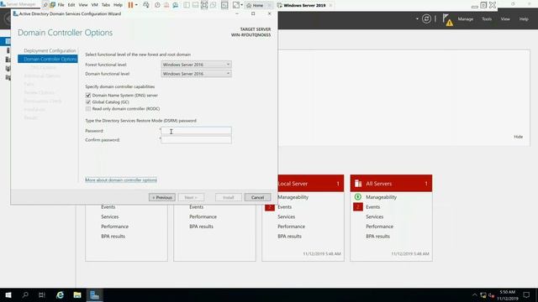
Task: Click the All Servers tile servers icon
Action: [x=358, y=184]
